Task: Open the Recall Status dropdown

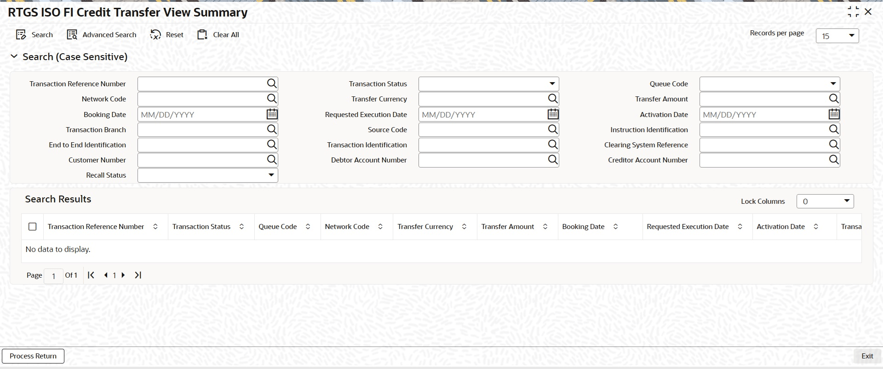Action: [207, 175]
